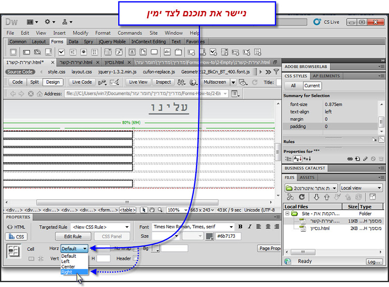Viewport: 389px width, 287px height.
Task: Insert Spry Validation Radio Group
Action: [x=258, y=52]
